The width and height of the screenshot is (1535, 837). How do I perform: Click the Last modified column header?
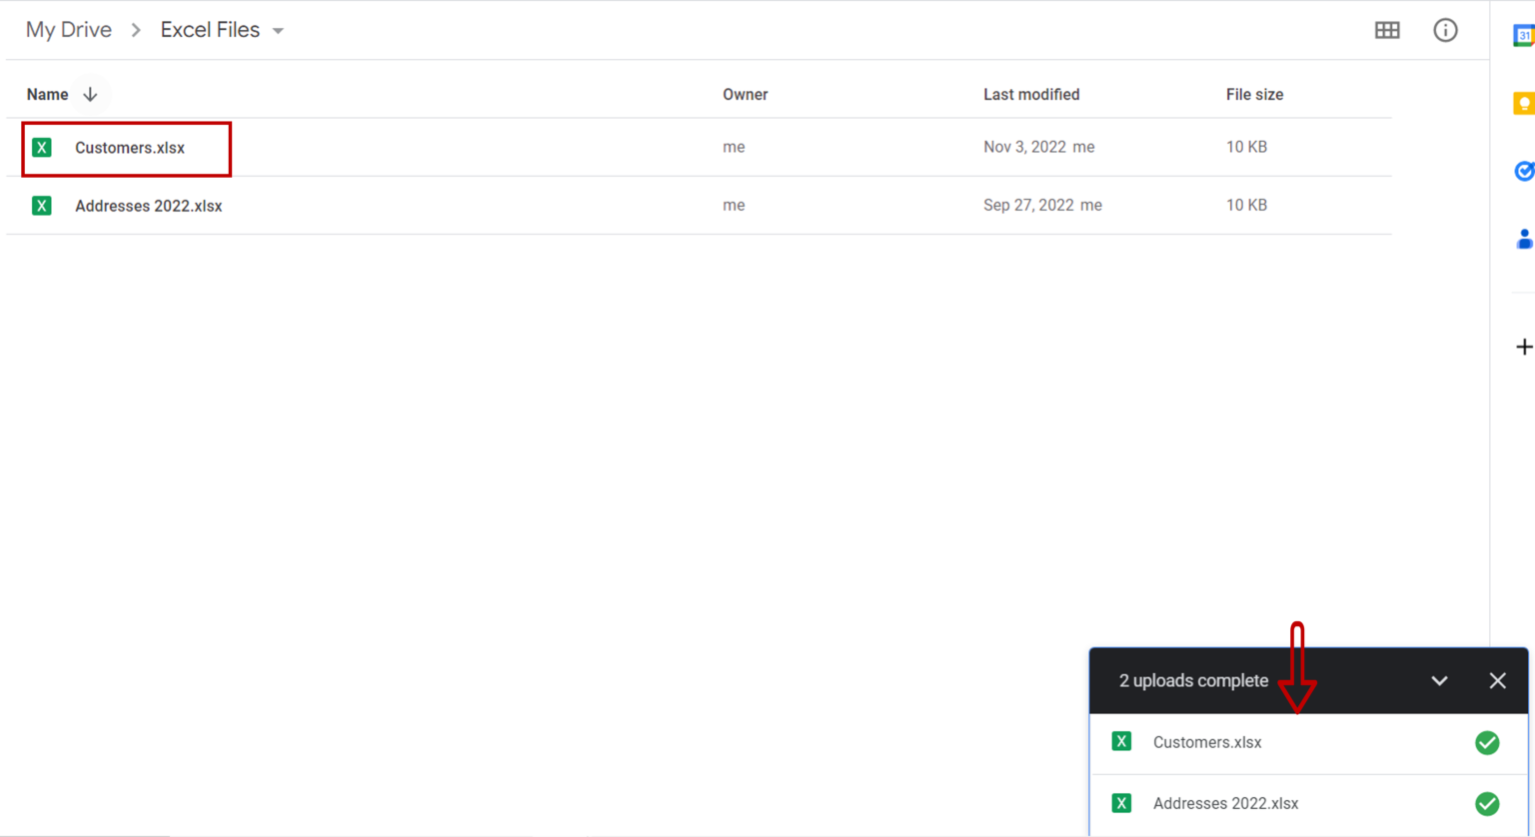(1030, 95)
